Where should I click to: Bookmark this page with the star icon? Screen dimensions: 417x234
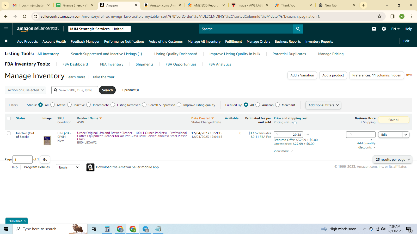click(379, 16)
